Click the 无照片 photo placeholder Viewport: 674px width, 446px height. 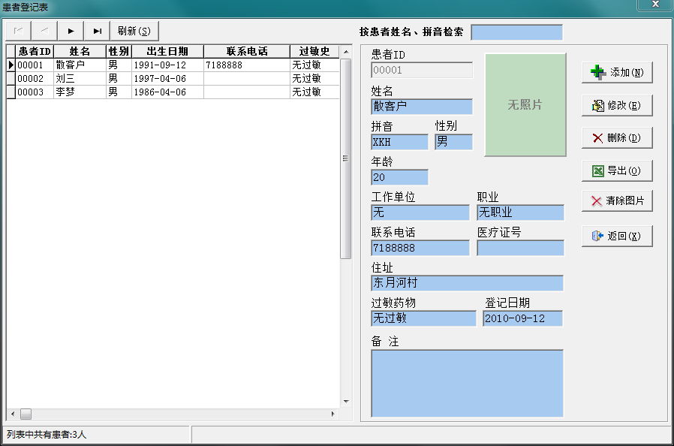pos(525,105)
